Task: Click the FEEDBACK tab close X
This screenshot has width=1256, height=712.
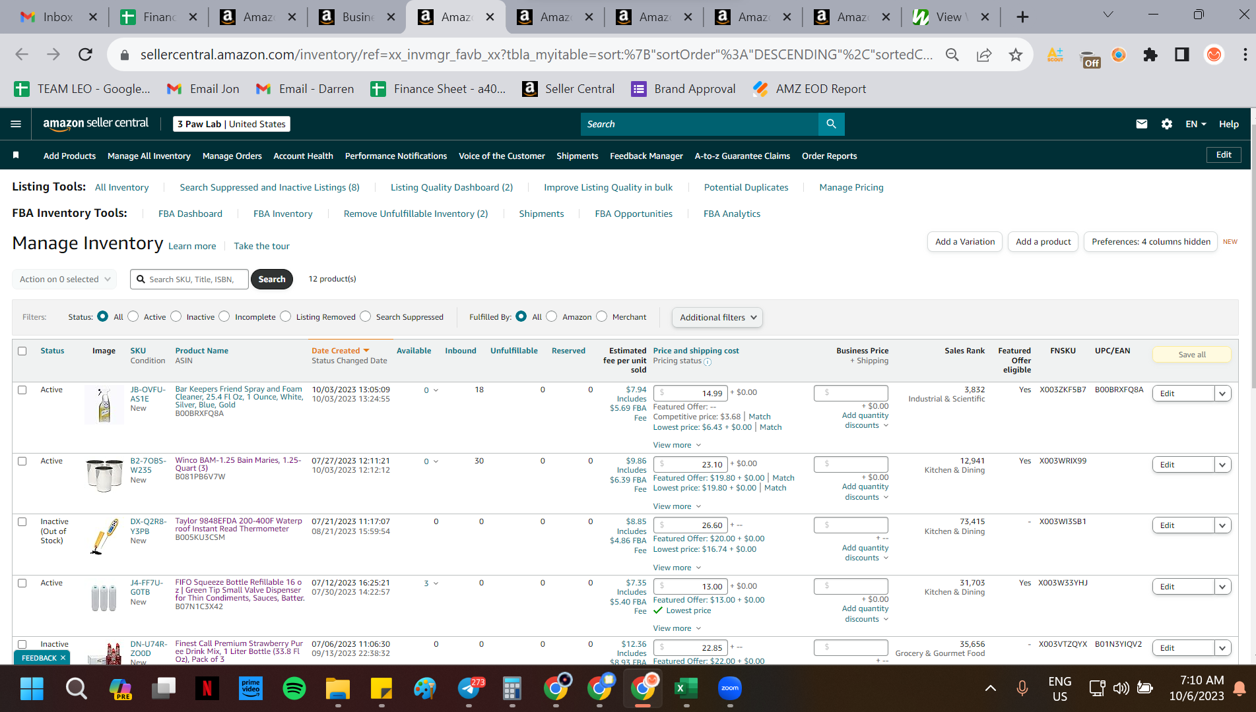Action: [x=63, y=658]
